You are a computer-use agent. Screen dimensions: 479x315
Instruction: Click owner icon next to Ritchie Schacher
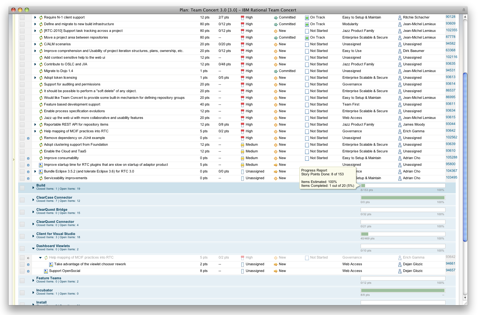point(400,18)
